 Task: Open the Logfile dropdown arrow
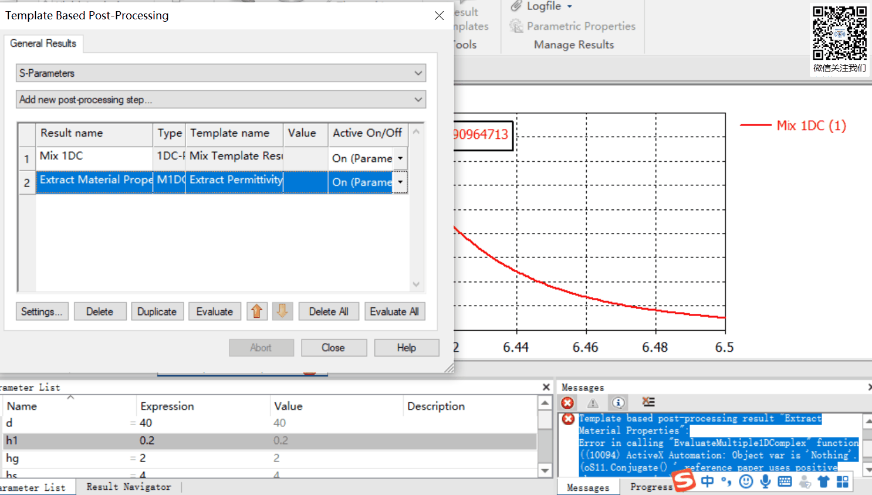[569, 6]
